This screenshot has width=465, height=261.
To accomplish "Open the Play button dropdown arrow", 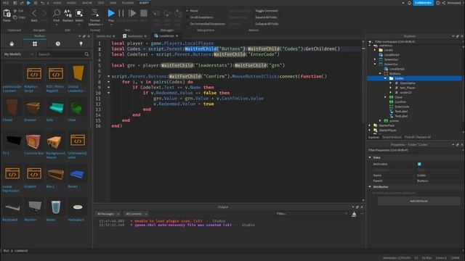I will point(111,25).
